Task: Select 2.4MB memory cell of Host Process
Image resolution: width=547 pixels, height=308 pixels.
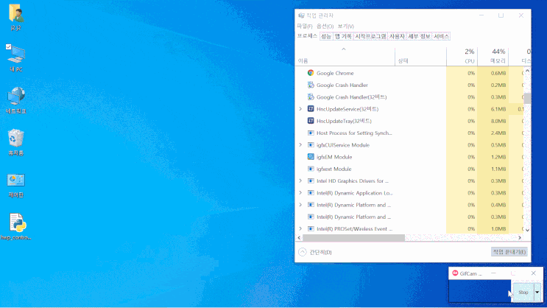Action: [x=493, y=133]
